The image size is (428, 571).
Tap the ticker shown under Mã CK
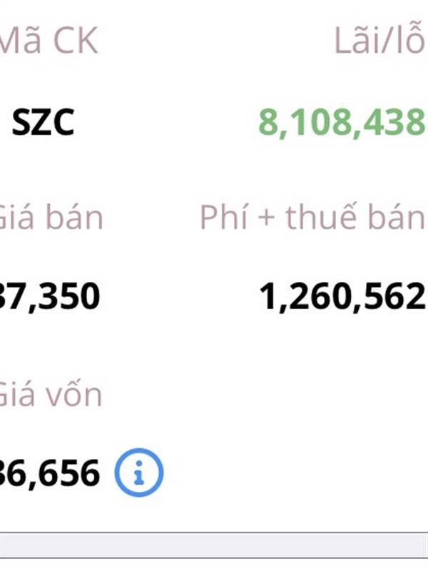[x=43, y=123]
